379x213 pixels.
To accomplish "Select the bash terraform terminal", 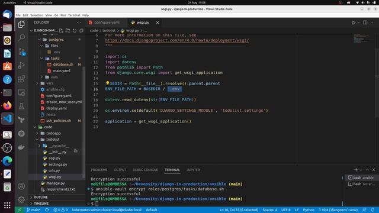I will coord(361,184).
